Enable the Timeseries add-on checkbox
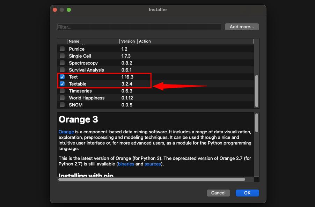The width and height of the screenshot is (315, 207). 62,91
